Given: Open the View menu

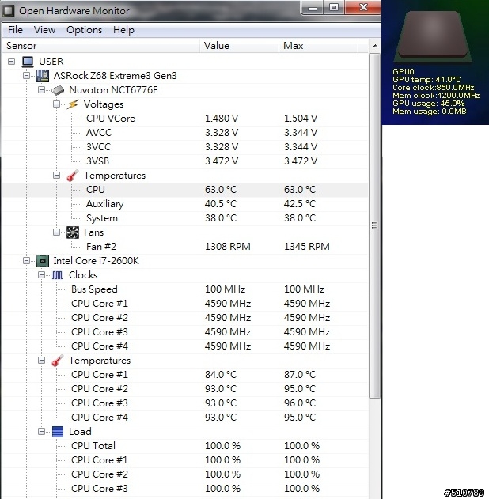Looking at the screenshot, I should coord(44,30).
